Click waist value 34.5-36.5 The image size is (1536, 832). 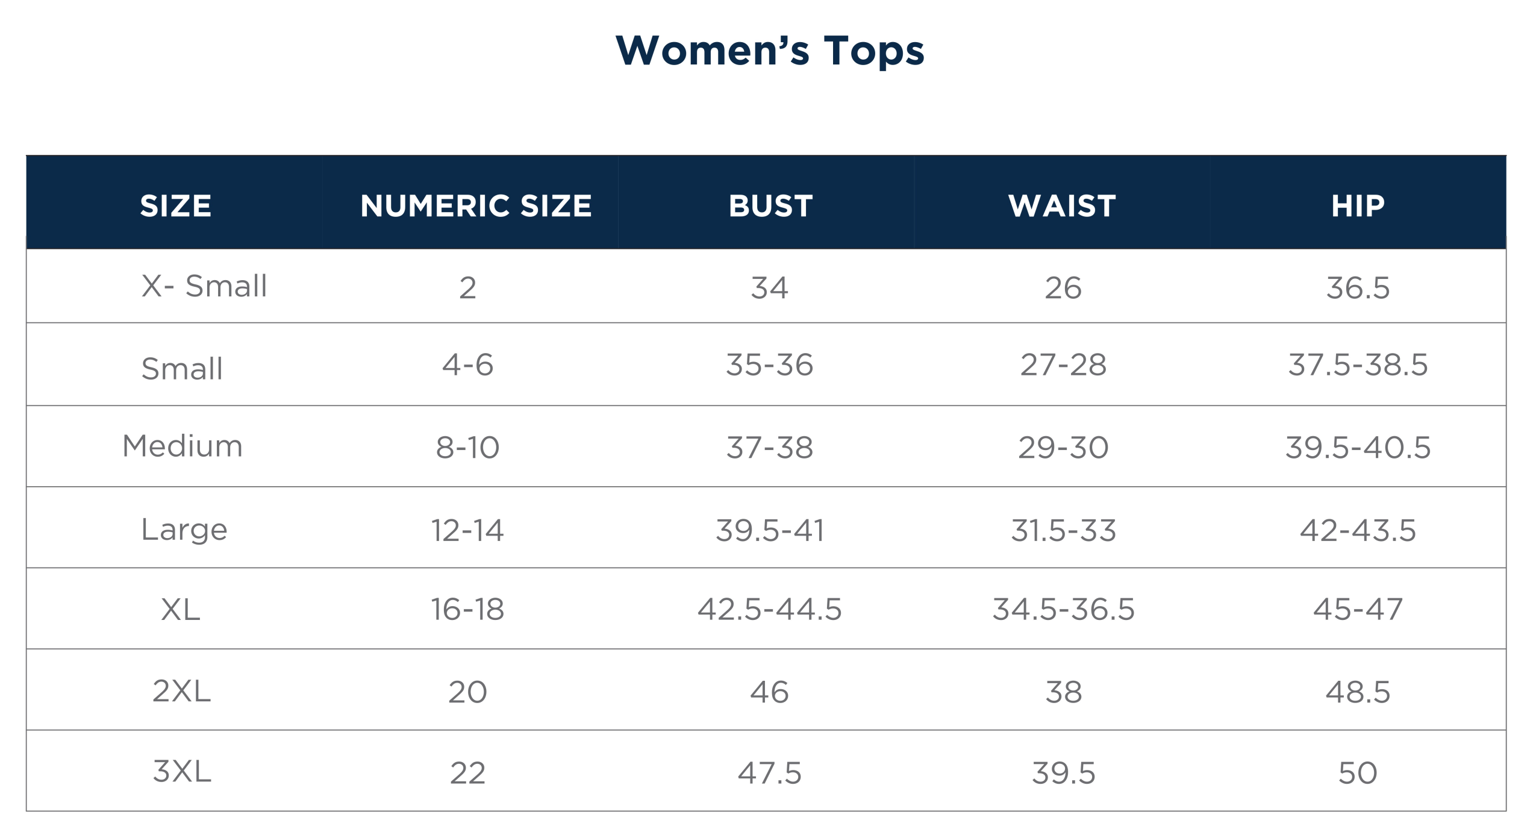pos(1063,609)
